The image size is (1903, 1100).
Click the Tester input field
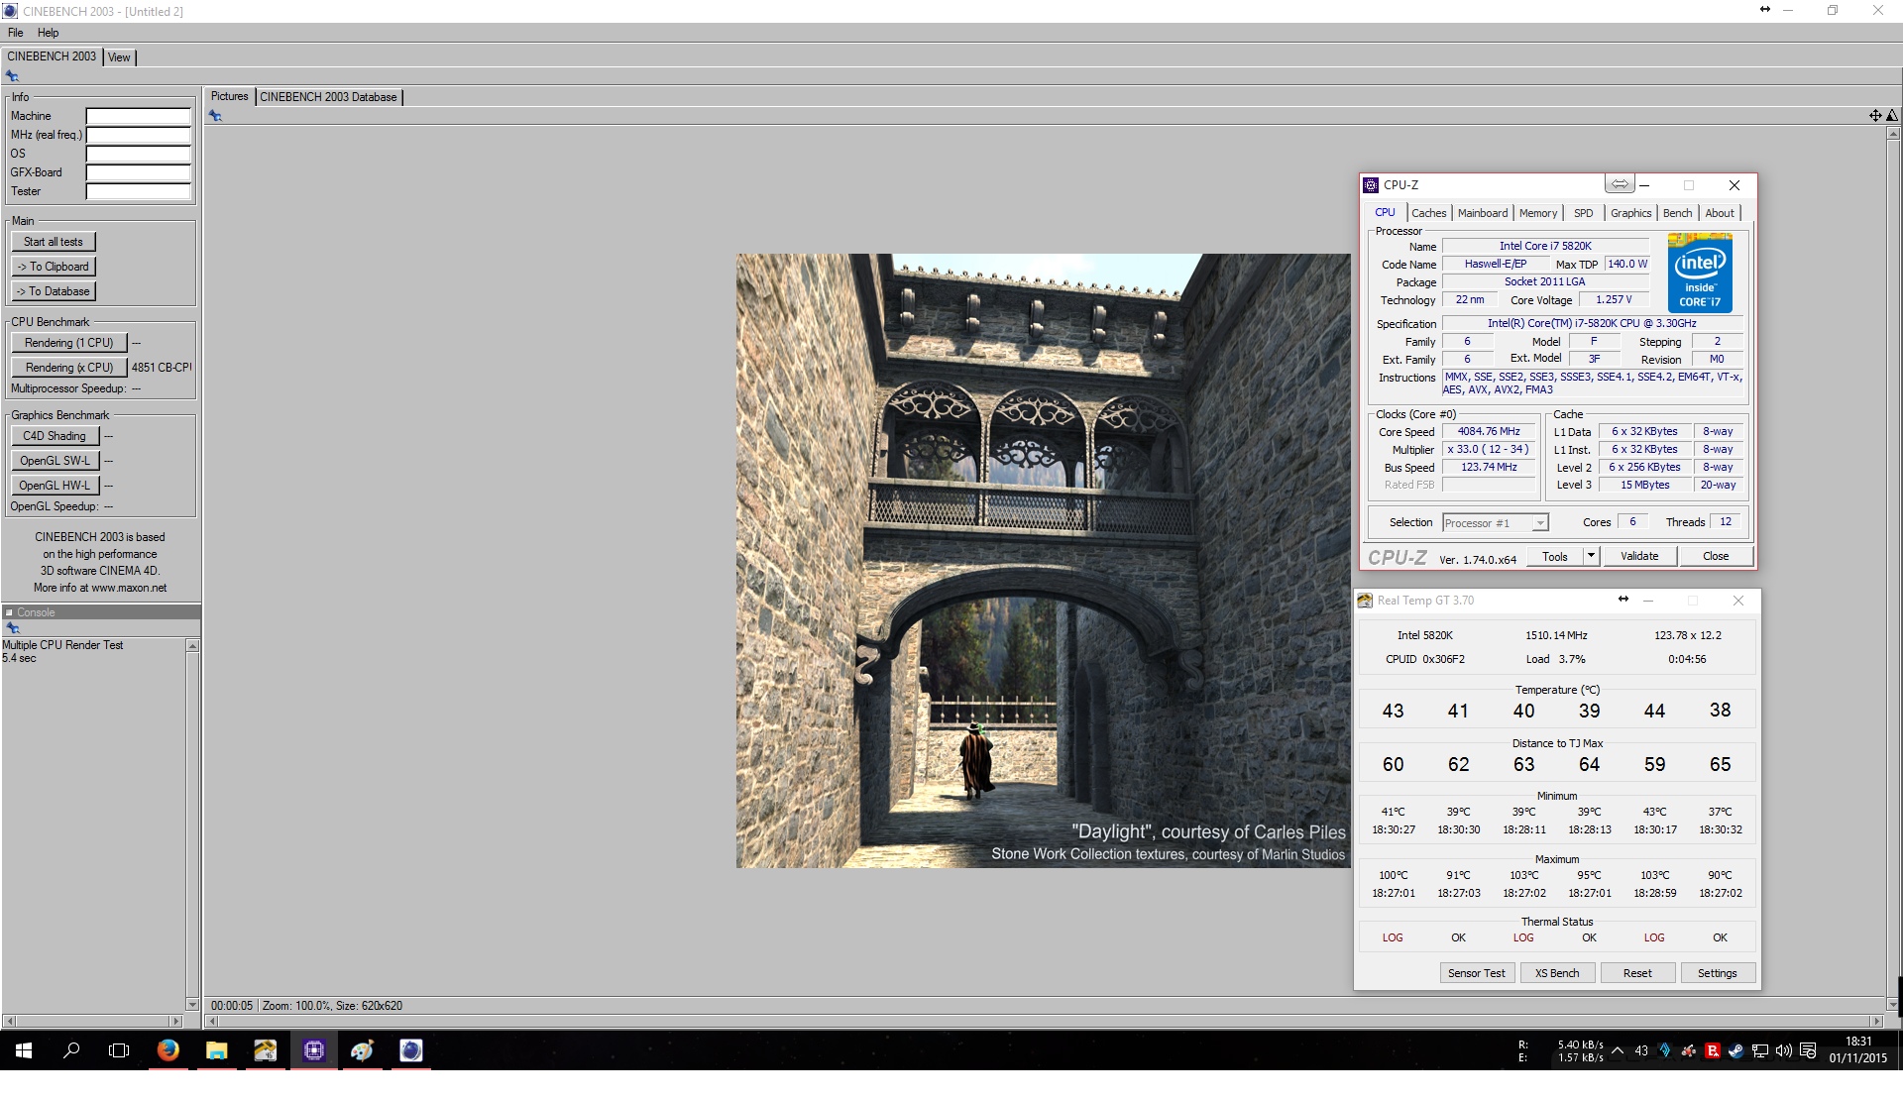pos(139,192)
